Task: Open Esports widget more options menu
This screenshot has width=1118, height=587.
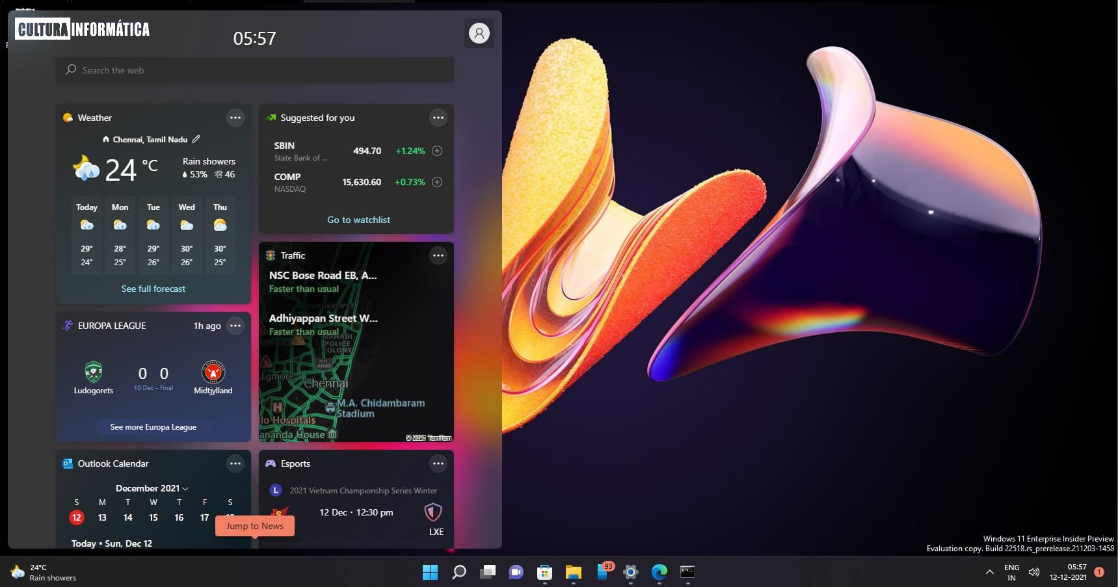Action: coord(438,463)
